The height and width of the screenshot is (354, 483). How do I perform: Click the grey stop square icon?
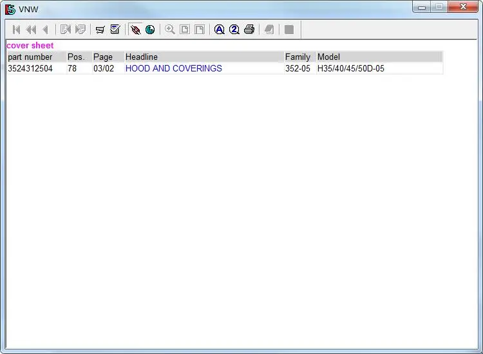289,30
